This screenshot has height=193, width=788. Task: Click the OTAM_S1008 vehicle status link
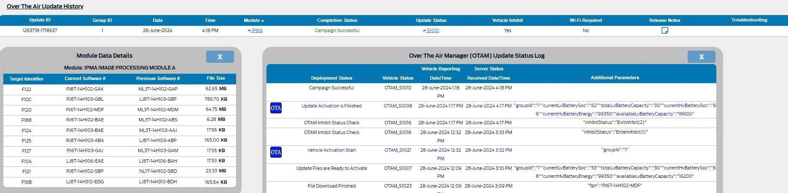click(x=398, y=106)
